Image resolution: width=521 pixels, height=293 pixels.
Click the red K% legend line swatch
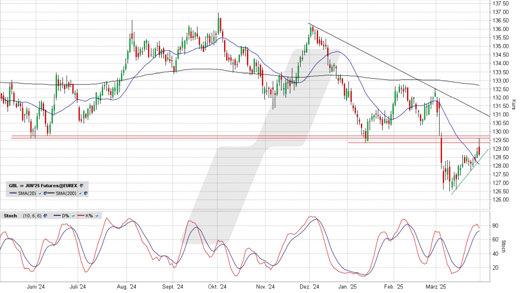tap(81, 215)
